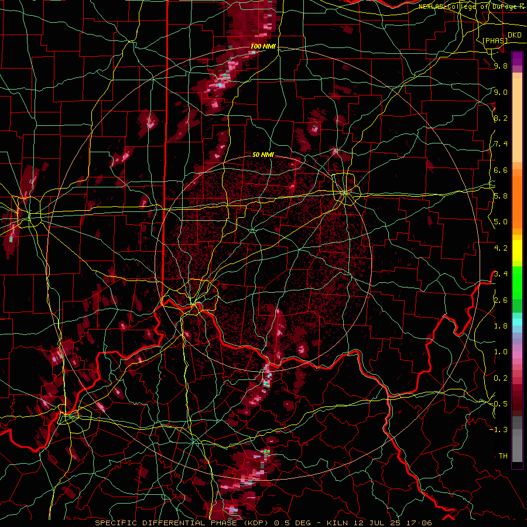
Task: Click the DKD label above the legend
Action: [x=514, y=35]
